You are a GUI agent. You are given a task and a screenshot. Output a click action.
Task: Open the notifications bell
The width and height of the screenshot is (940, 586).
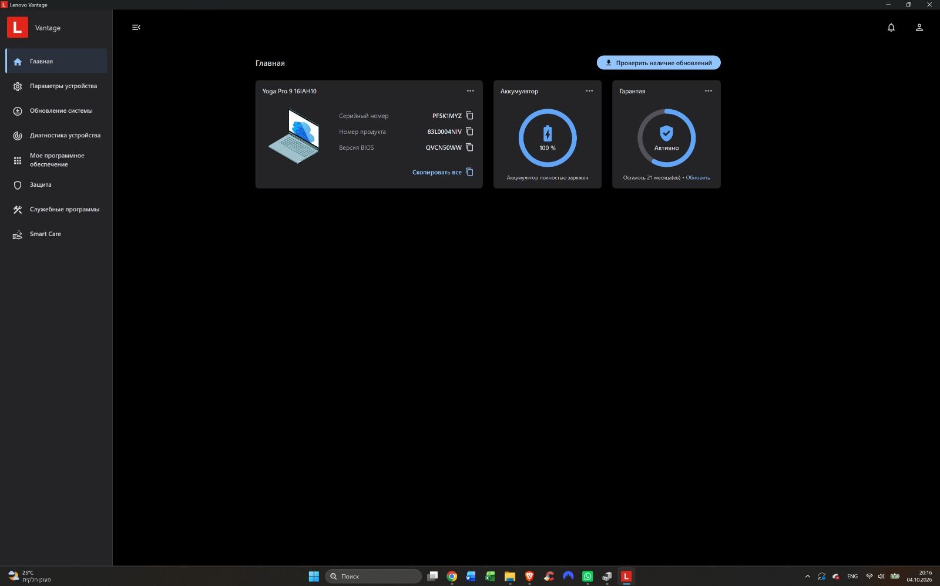pyautogui.click(x=891, y=28)
